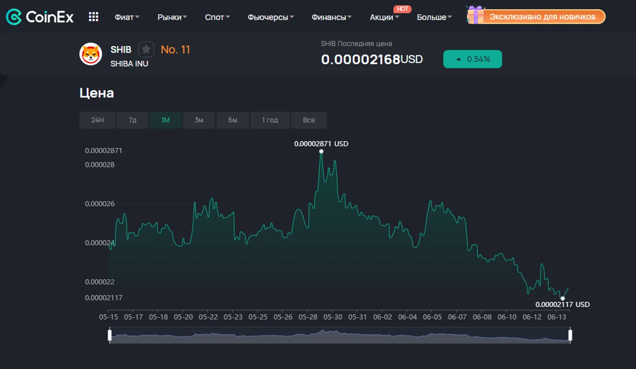Click the HOT badge above Акции
Image resolution: width=636 pixels, height=369 pixels.
(402, 9)
